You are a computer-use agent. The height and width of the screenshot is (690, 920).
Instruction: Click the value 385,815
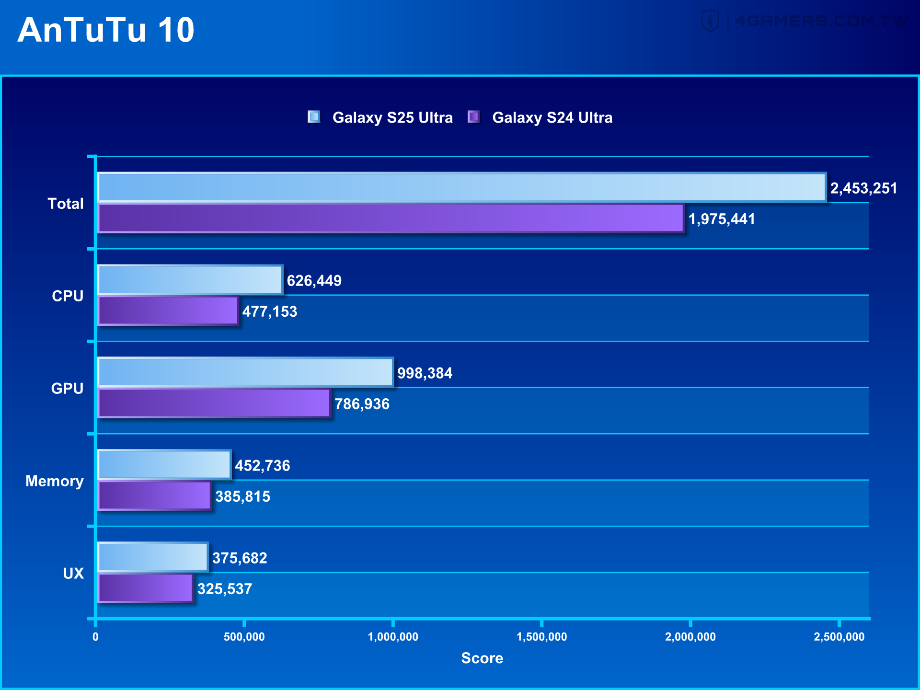243,497
